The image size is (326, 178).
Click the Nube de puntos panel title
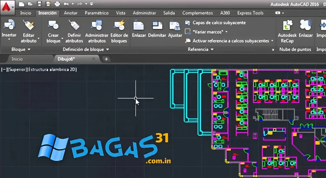click(295, 49)
